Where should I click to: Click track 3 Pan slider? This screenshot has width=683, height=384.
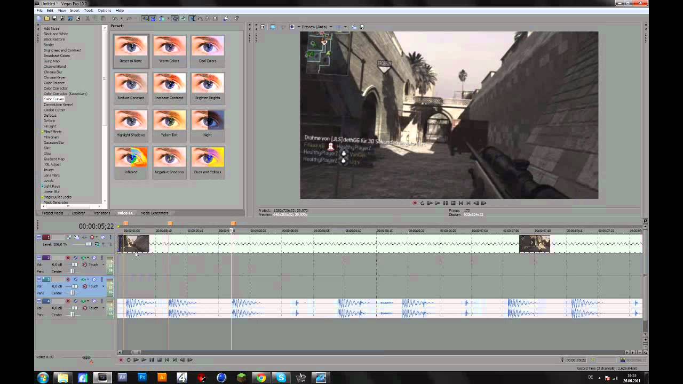[x=72, y=293]
